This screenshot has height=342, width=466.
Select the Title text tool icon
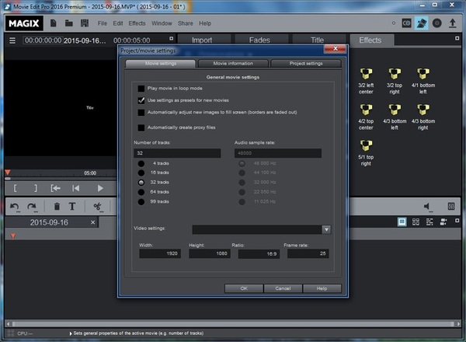pyautogui.click(x=72, y=206)
